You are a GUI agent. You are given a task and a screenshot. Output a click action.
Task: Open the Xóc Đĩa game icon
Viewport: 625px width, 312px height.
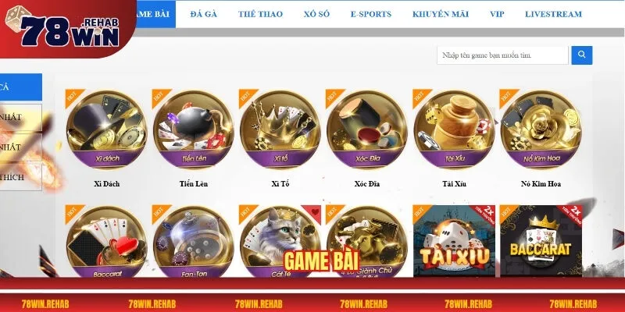coord(367,130)
